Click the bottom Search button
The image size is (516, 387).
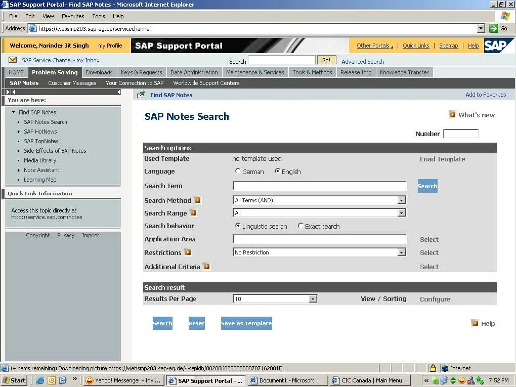pos(162,323)
